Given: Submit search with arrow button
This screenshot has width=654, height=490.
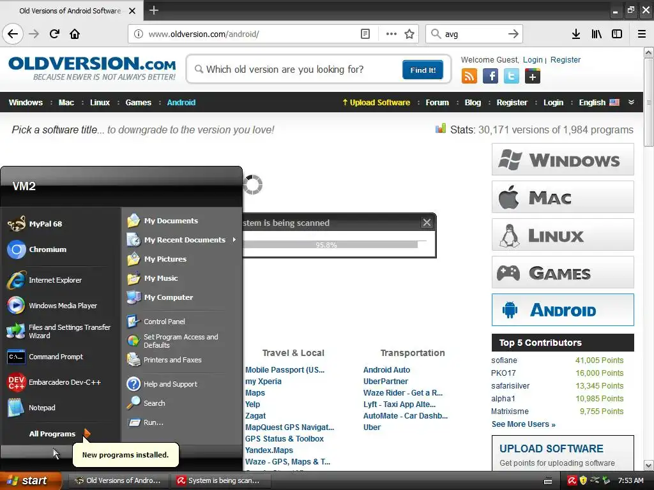Looking at the screenshot, I should [513, 34].
